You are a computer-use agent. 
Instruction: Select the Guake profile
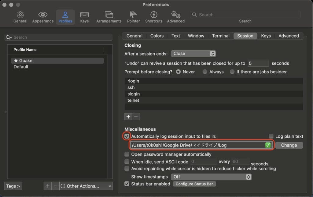coord(57,60)
